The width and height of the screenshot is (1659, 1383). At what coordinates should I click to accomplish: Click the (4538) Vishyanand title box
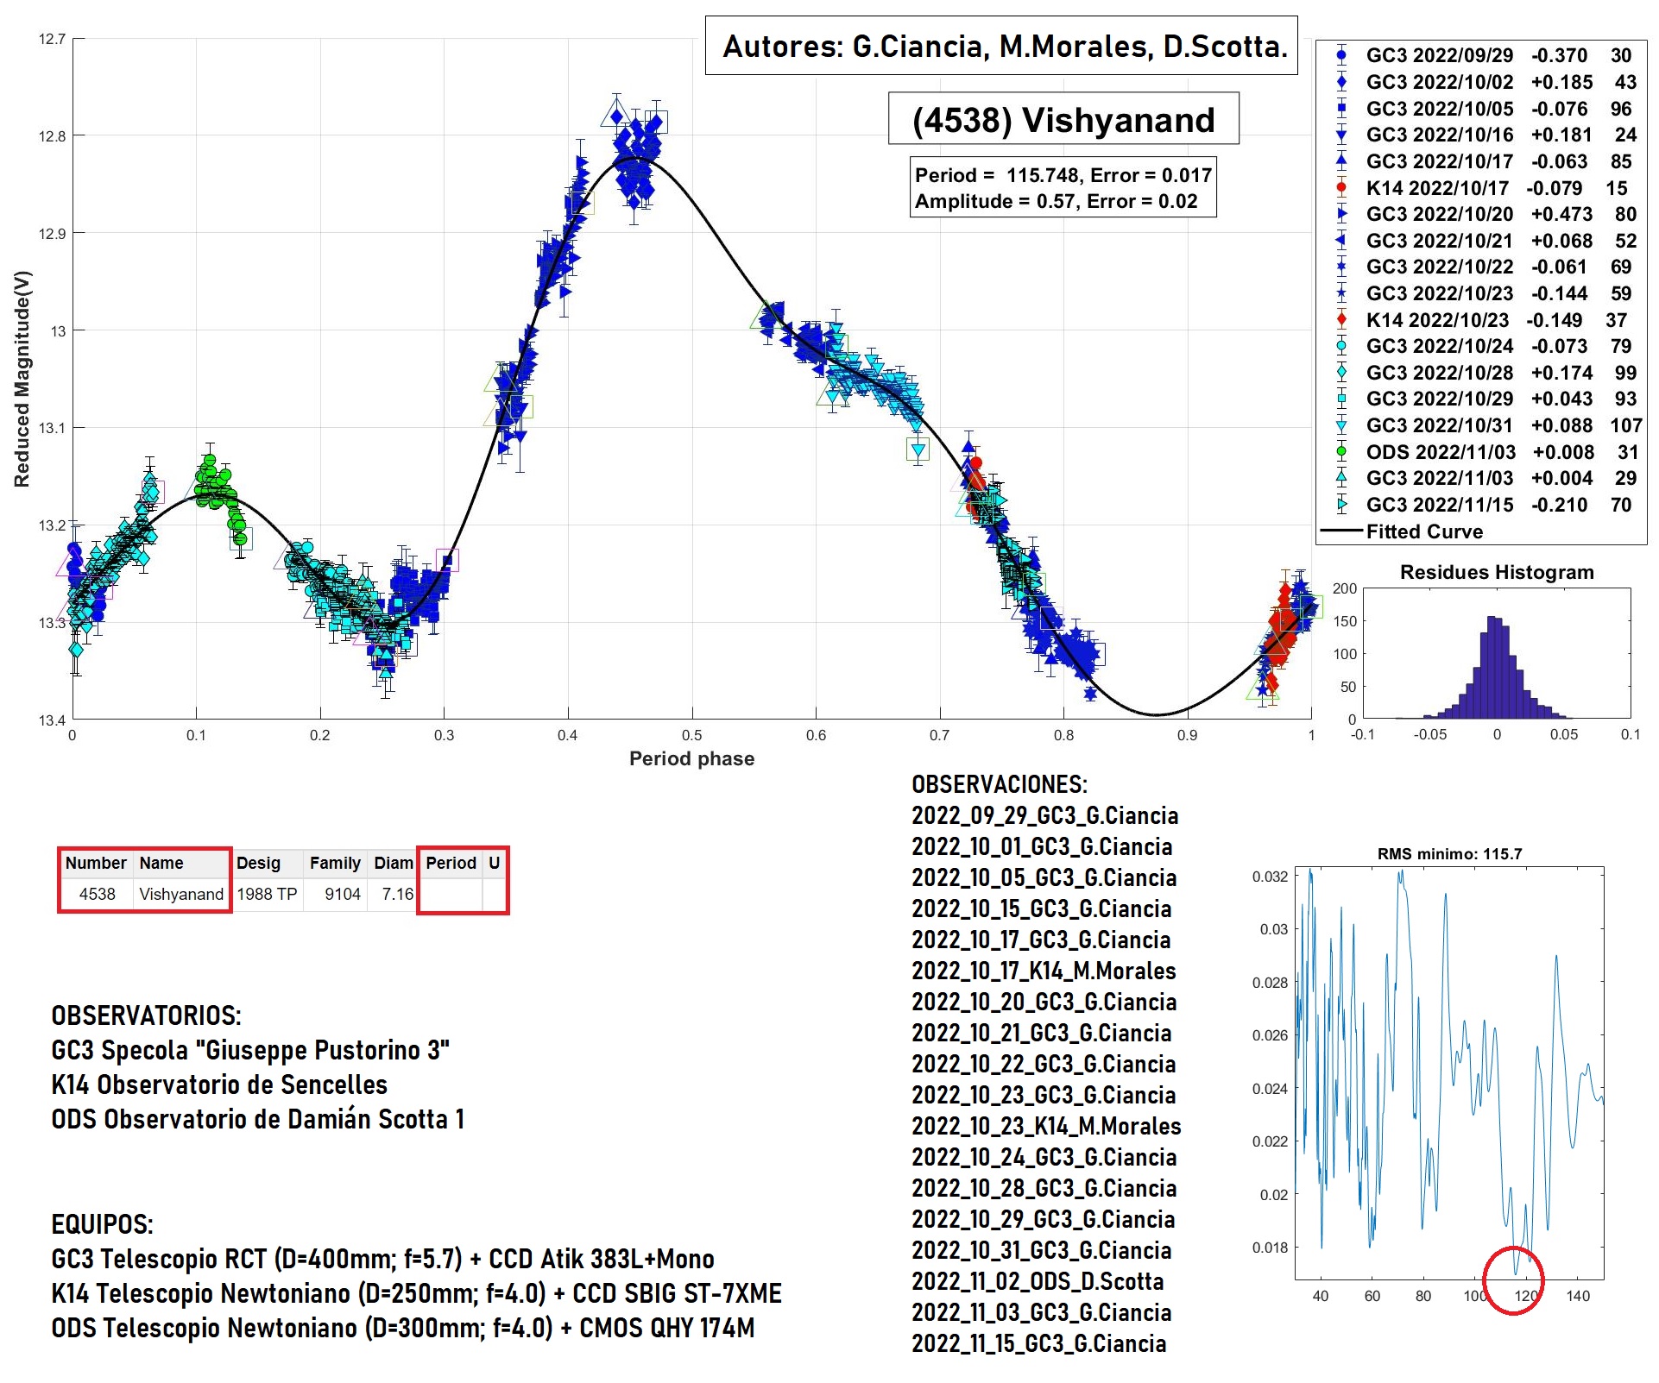1063,119
